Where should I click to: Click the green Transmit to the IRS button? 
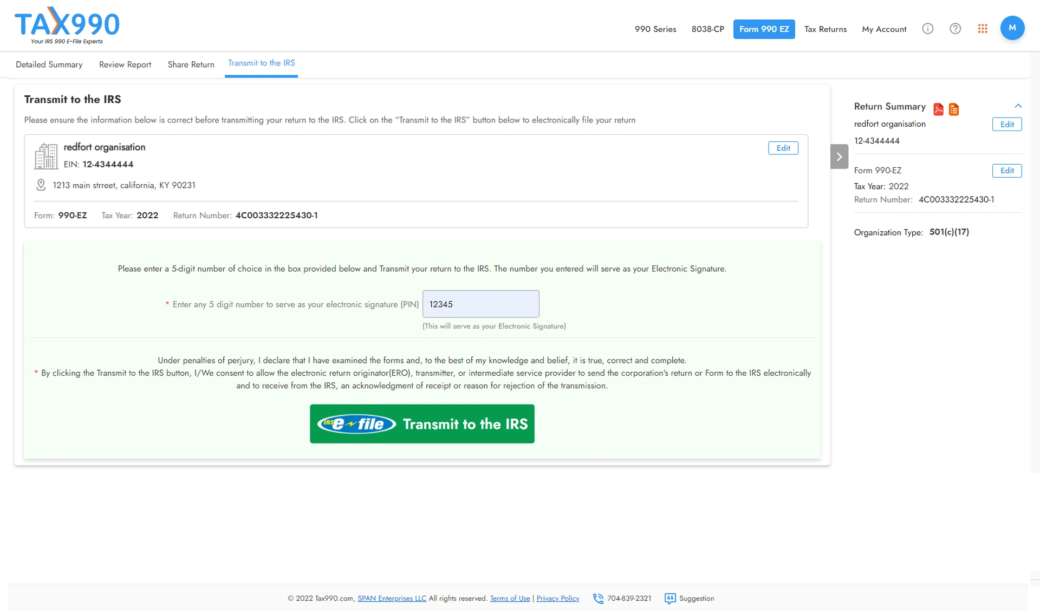click(422, 424)
